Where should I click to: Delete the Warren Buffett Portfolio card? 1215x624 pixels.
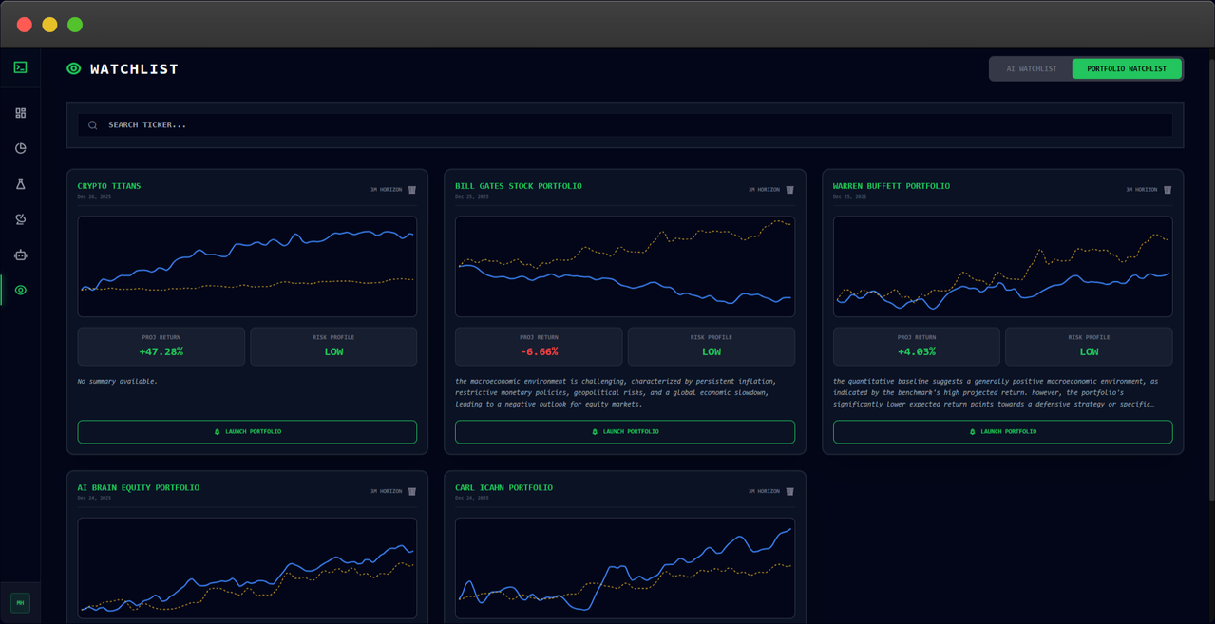point(1168,190)
